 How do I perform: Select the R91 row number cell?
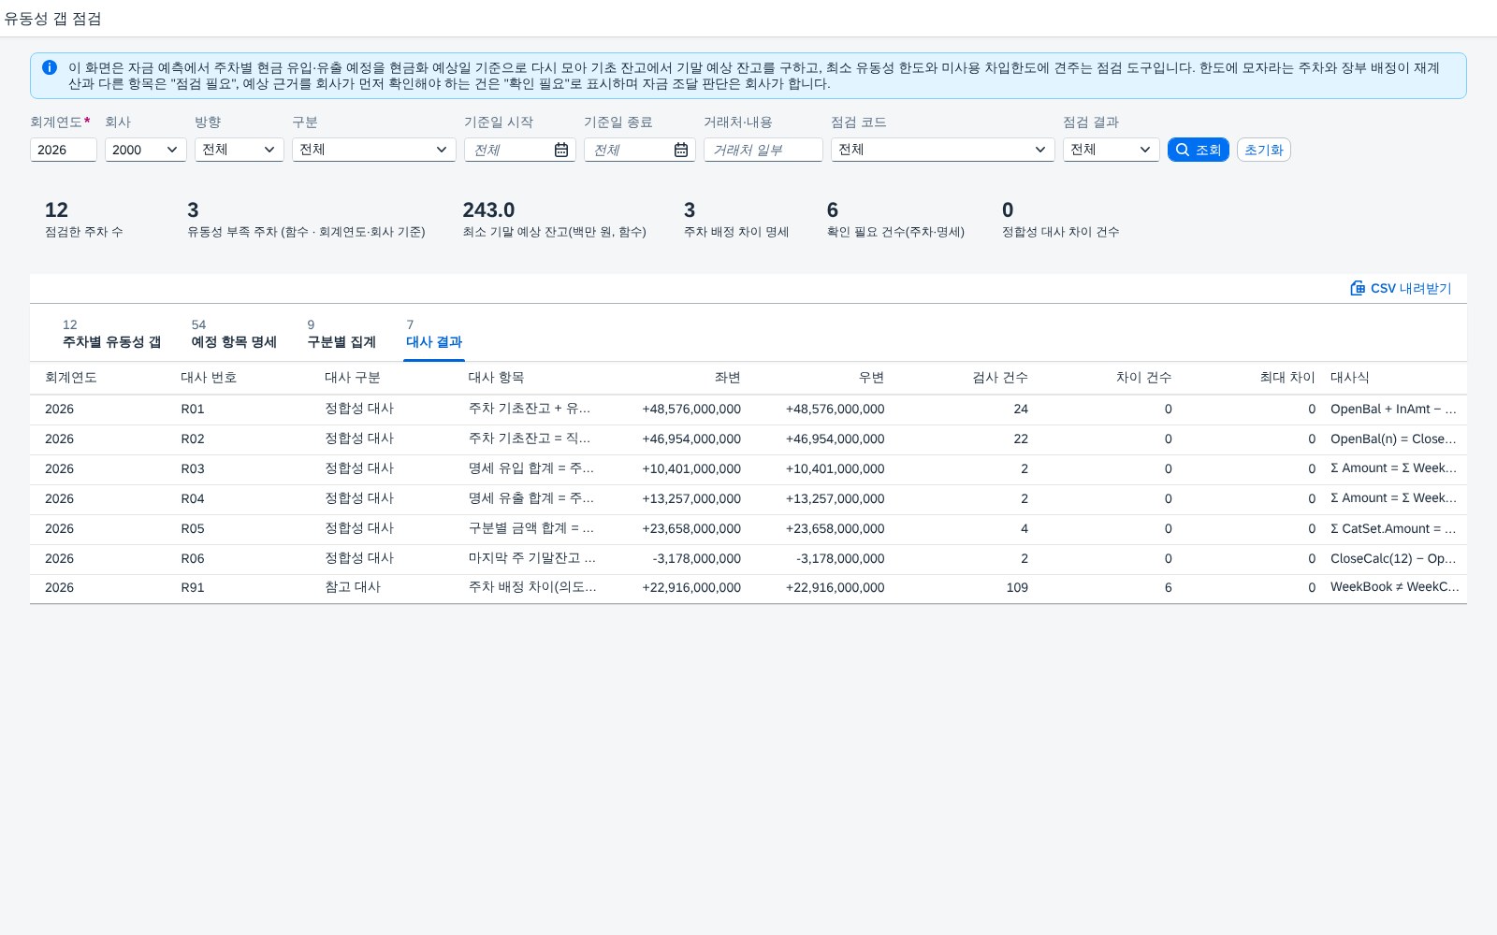(193, 588)
